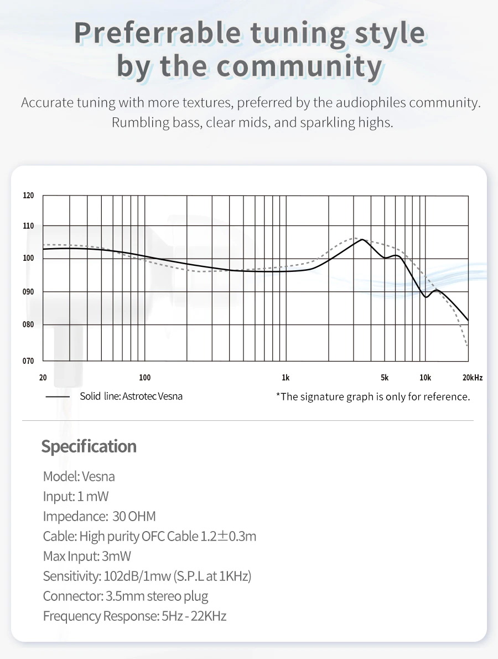This screenshot has width=498, height=659.
Task: Click the 120 label on the vertical axis
Action: coord(29,196)
